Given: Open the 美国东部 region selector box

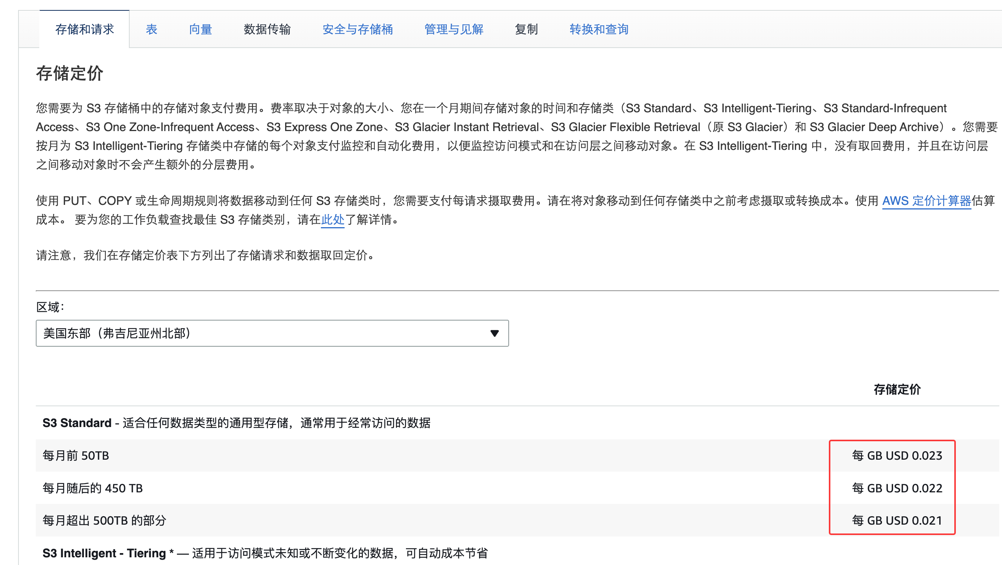Looking at the screenshot, I should pos(264,333).
